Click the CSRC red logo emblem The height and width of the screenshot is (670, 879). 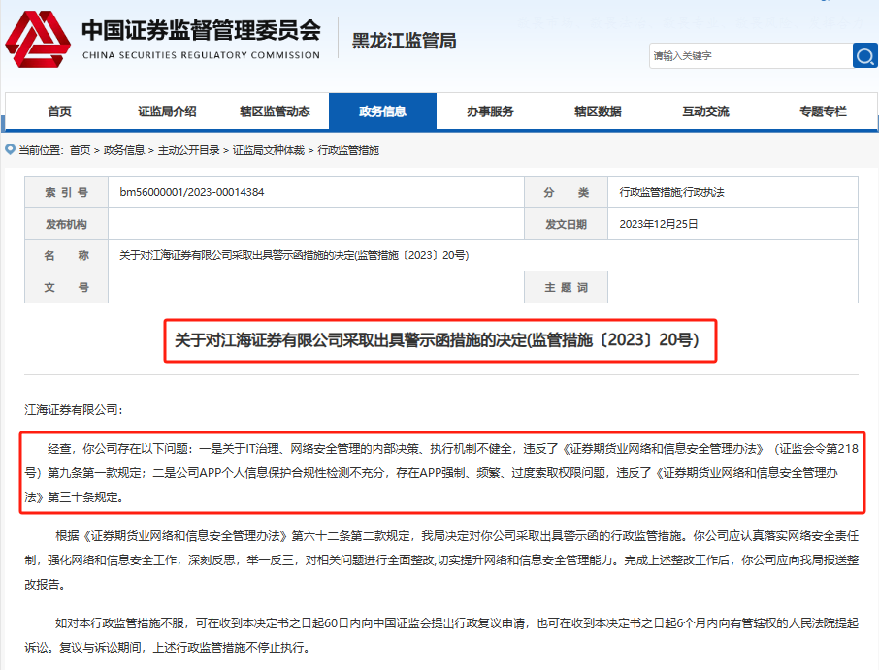tap(38, 39)
